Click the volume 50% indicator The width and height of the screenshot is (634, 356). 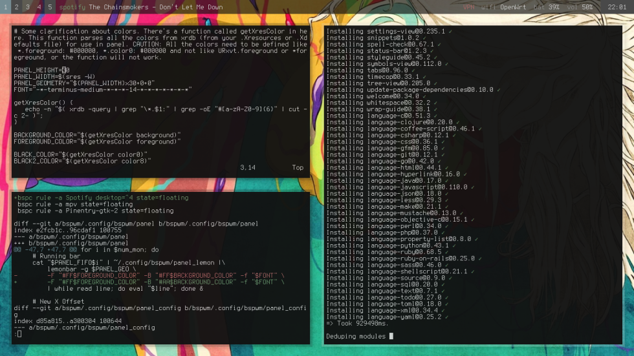(x=580, y=7)
